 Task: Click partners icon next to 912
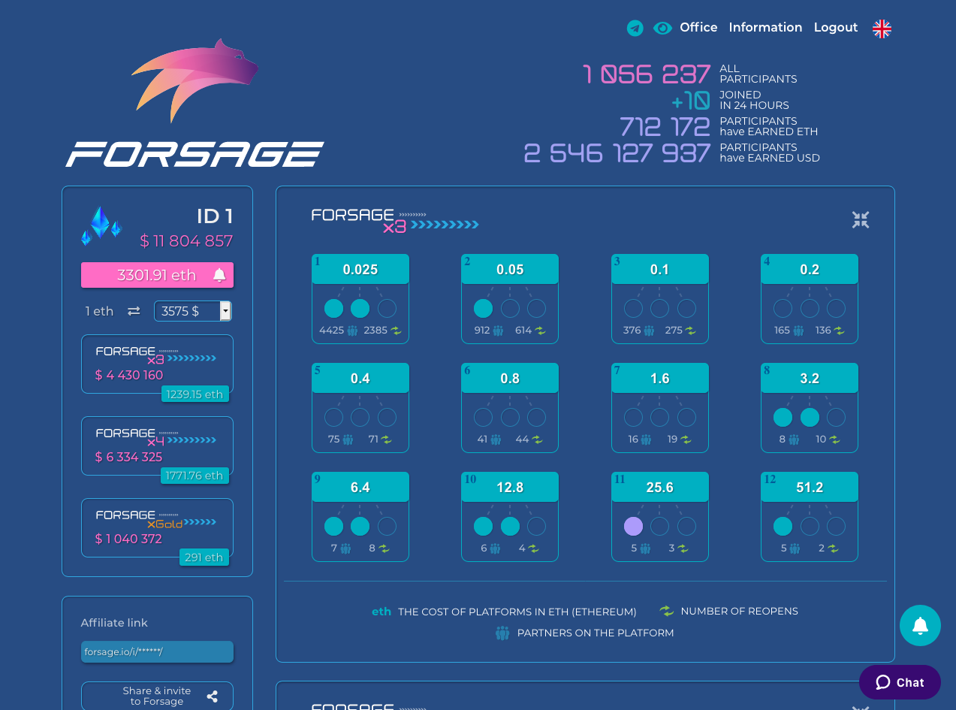498,331
